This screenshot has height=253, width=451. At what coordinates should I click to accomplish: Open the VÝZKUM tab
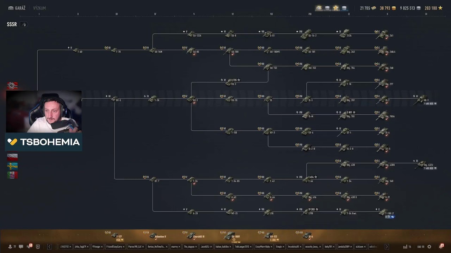pyautogui.click(x=39, y=8)
